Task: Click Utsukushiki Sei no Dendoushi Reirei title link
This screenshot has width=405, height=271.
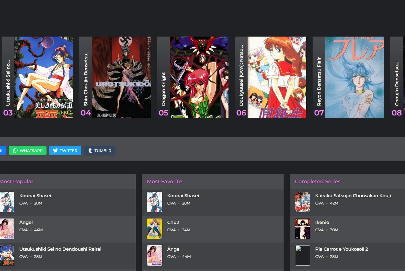Action: pos(60,249)
